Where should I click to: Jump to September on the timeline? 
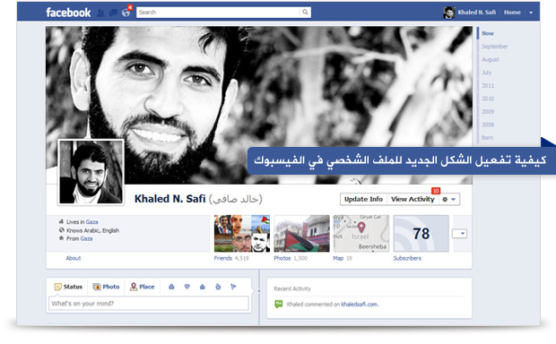pyautogui.click(x=494, y=47)
